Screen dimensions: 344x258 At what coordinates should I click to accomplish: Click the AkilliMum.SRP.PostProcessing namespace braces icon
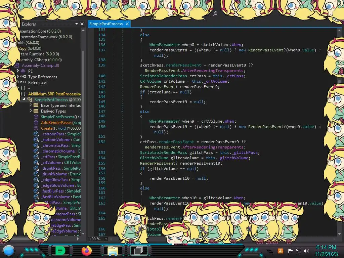[23, 94]
